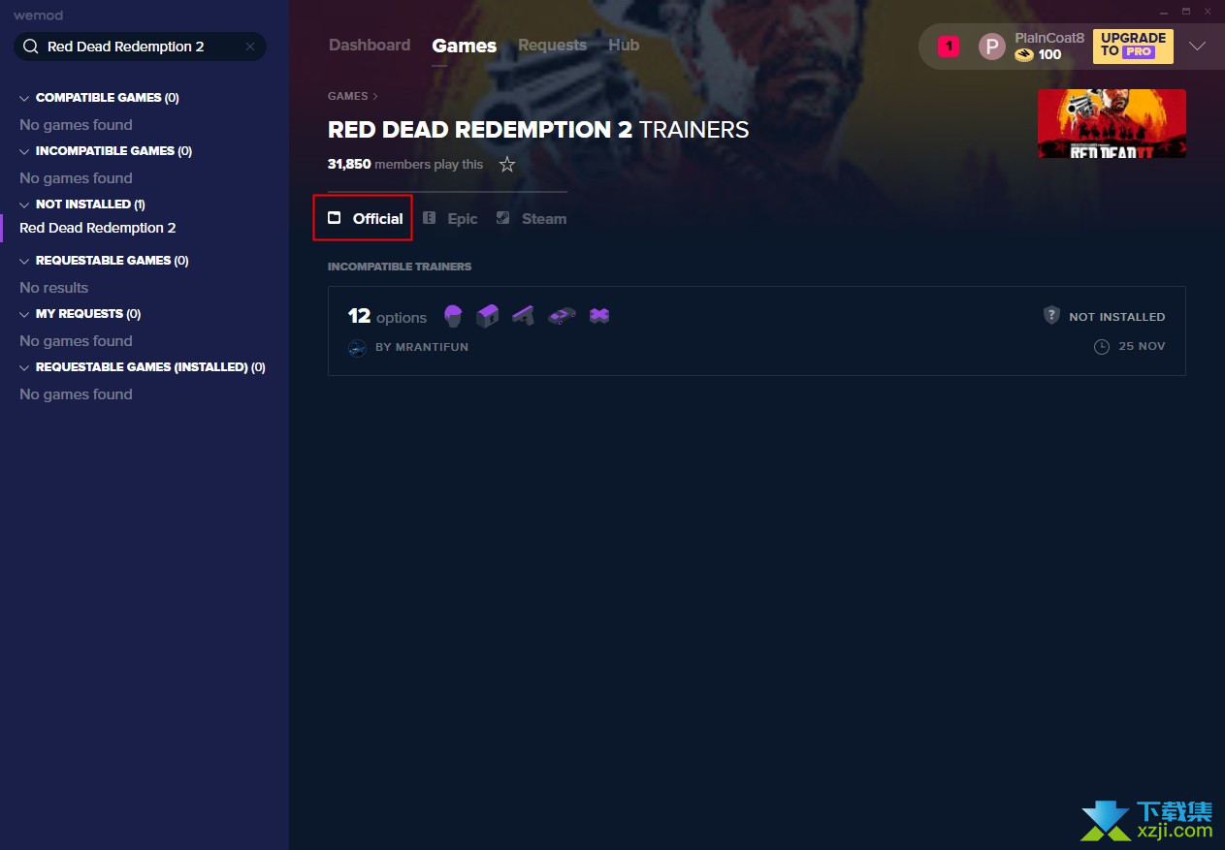Image resolution: width=1225 pixels, height=850 pixels.
Task: Click the Not Installed shield icon
Action: point(1051,316)
